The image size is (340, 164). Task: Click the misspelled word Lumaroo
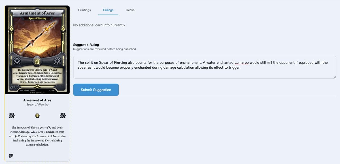point(241,62)
